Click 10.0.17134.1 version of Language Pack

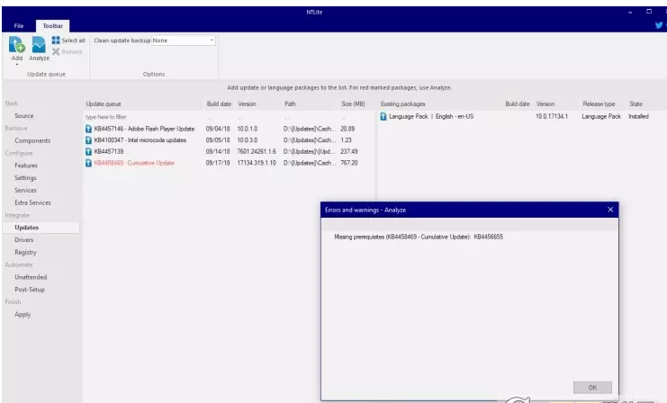tap(552, 116)
